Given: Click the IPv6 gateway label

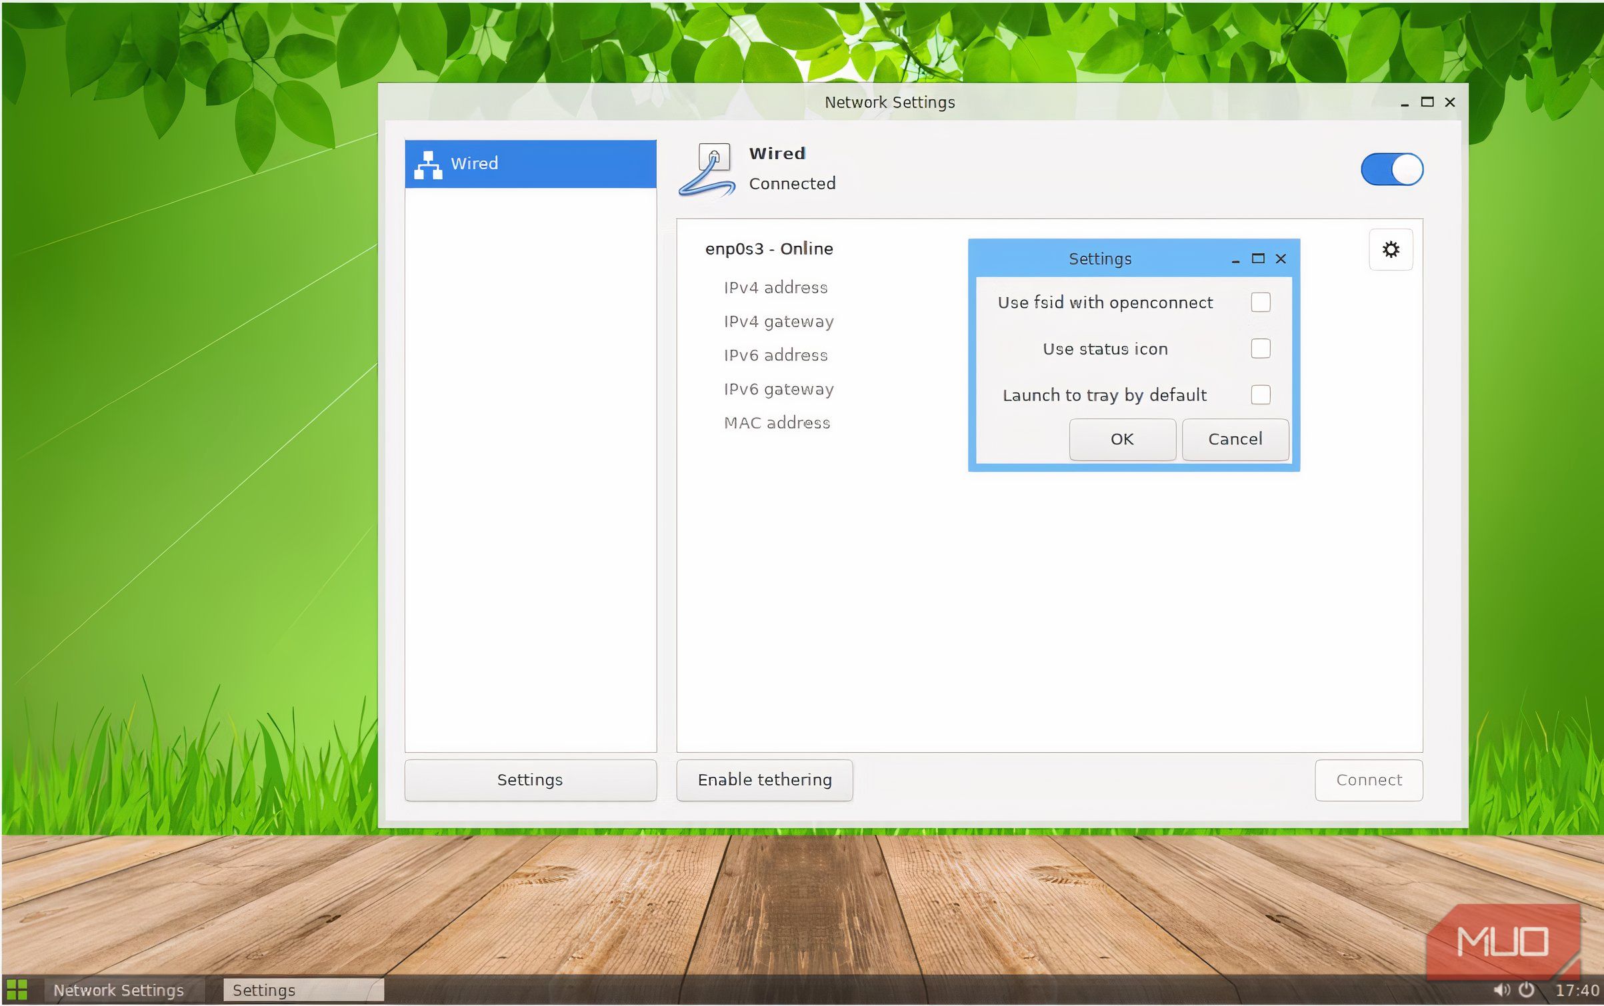Looking at the screenshot, I should point(779,389).
